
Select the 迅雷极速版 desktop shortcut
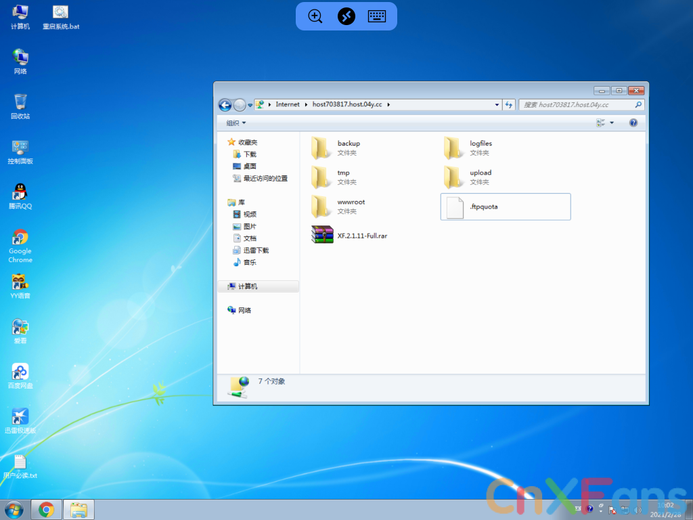coord(20,421)
